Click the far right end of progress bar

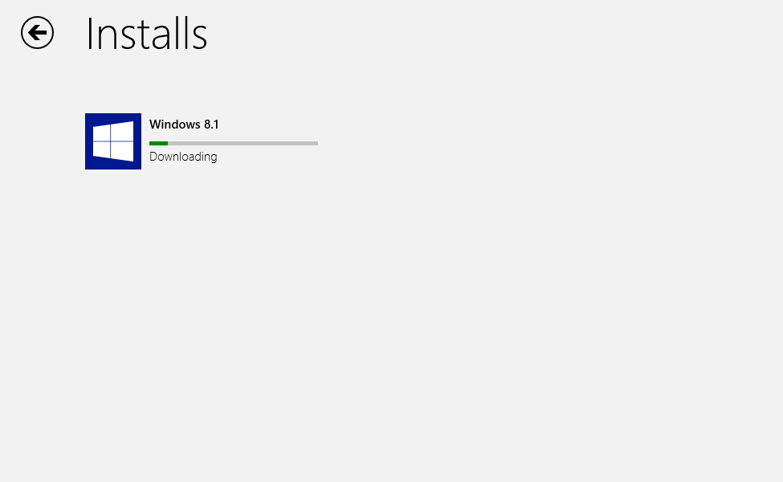(x=316, y=143)
